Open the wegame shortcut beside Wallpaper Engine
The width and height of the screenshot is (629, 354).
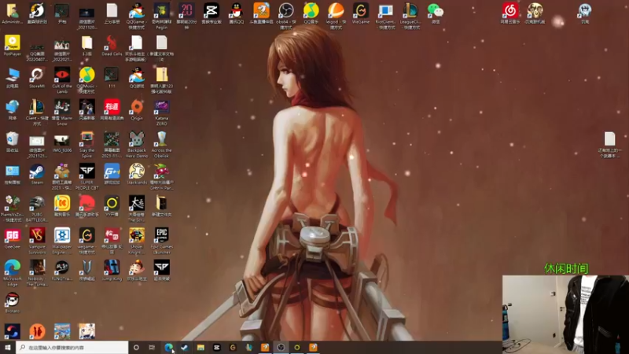(x=86, y=242)
